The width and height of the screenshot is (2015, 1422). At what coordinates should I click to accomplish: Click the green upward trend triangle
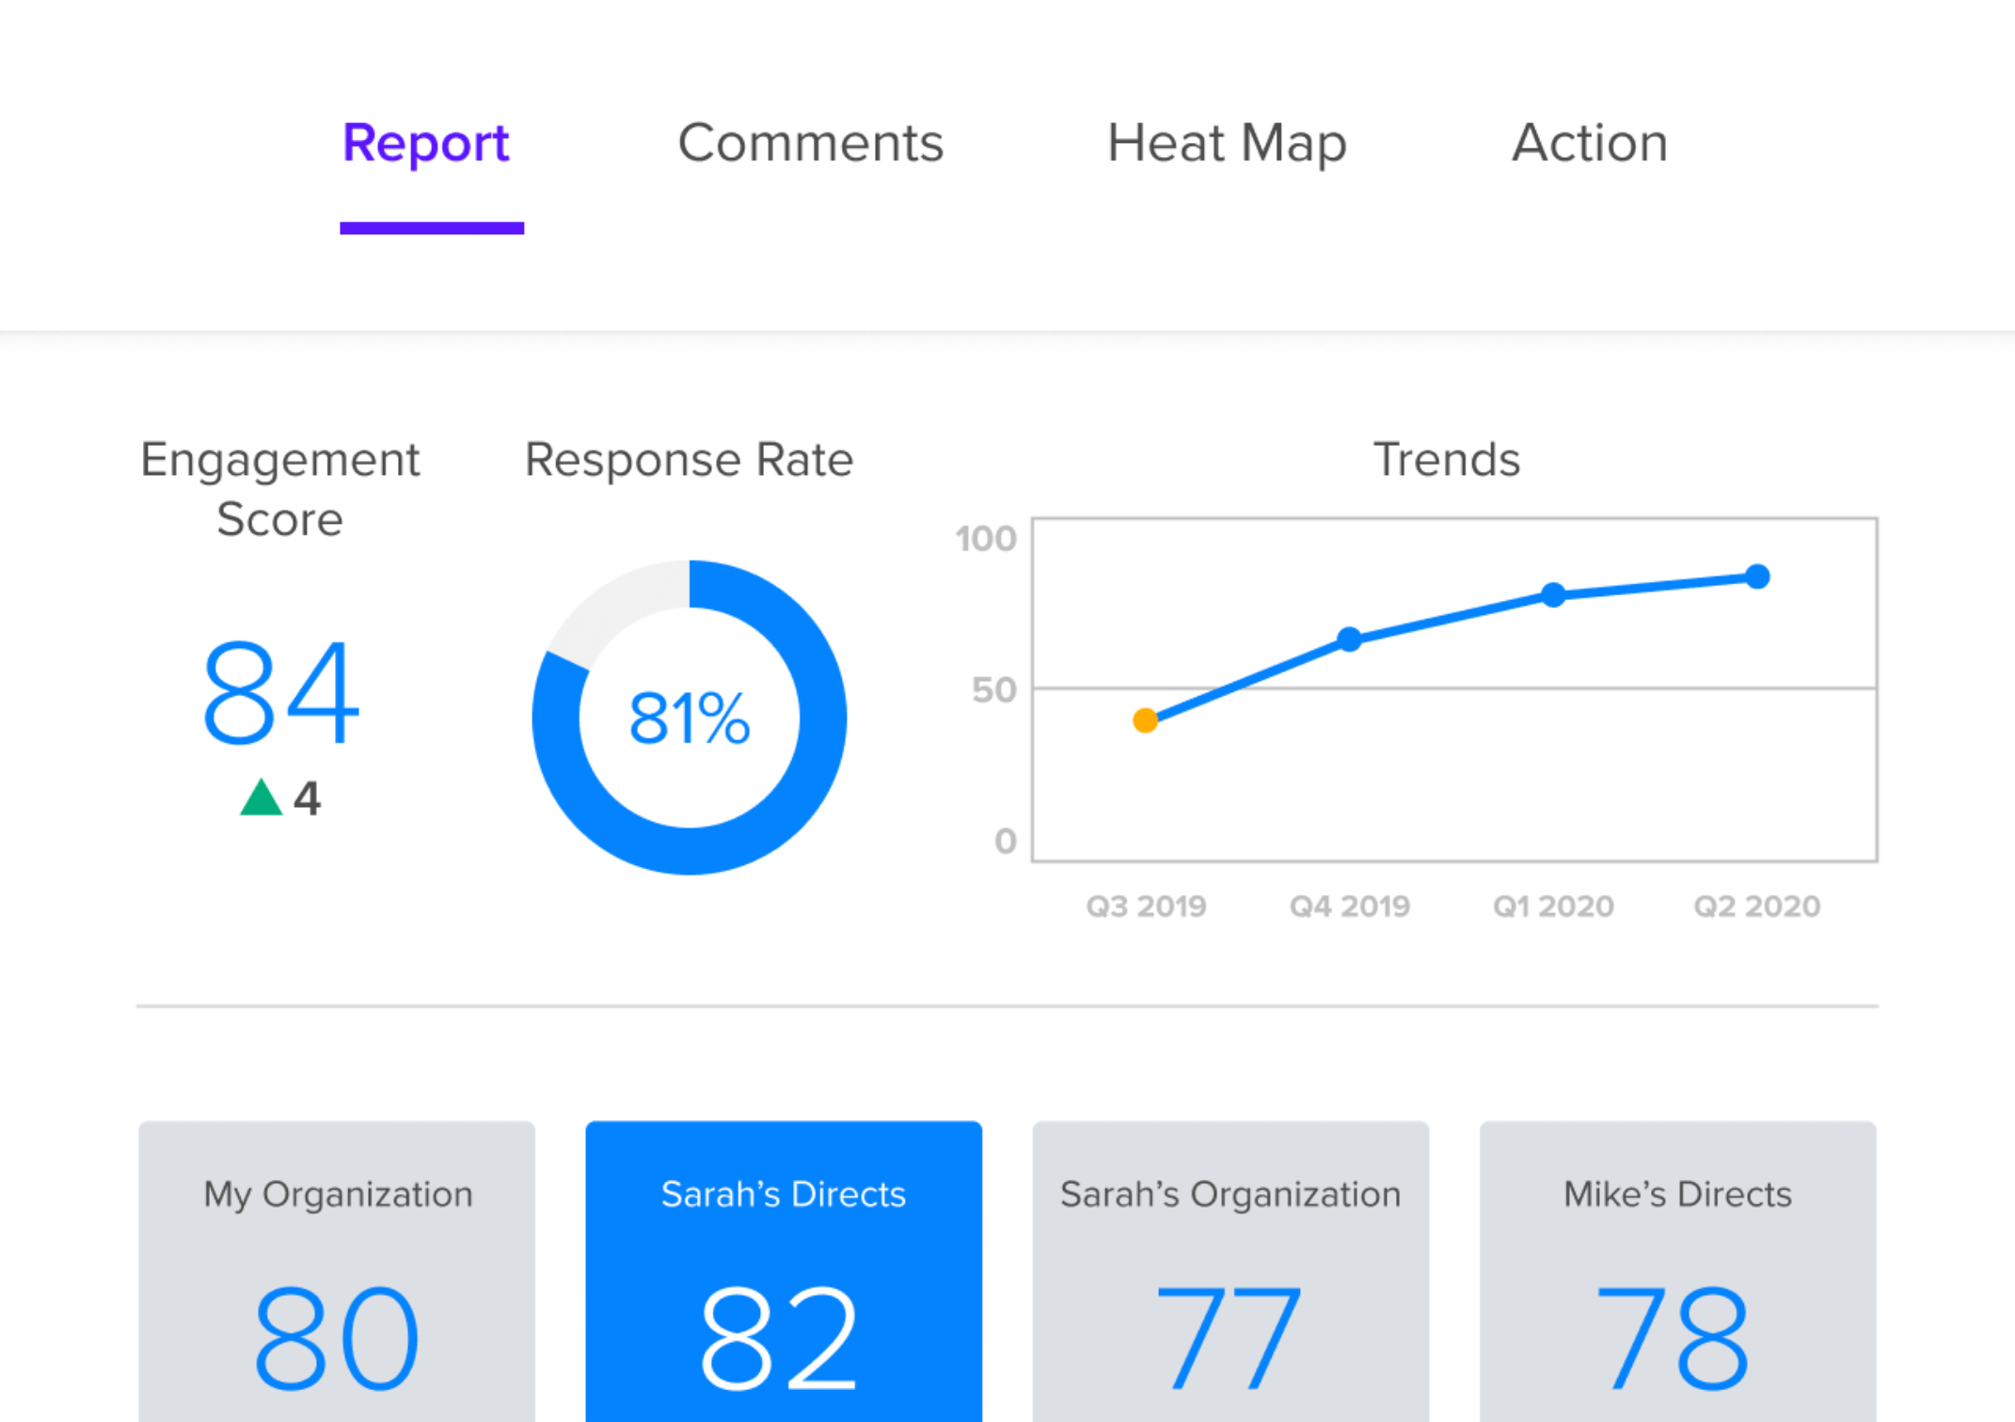(x=261, y=798)
